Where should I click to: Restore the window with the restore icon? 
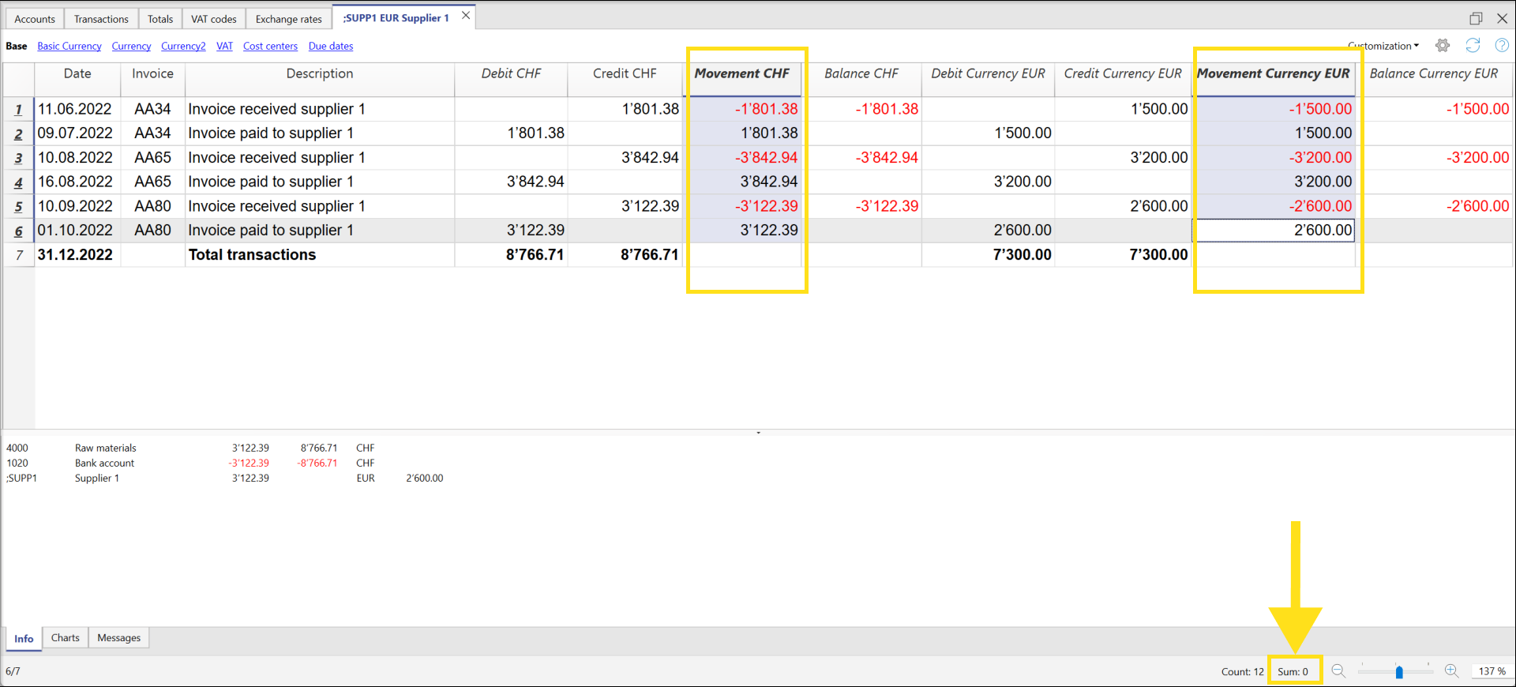click(x=1476, y=18)
